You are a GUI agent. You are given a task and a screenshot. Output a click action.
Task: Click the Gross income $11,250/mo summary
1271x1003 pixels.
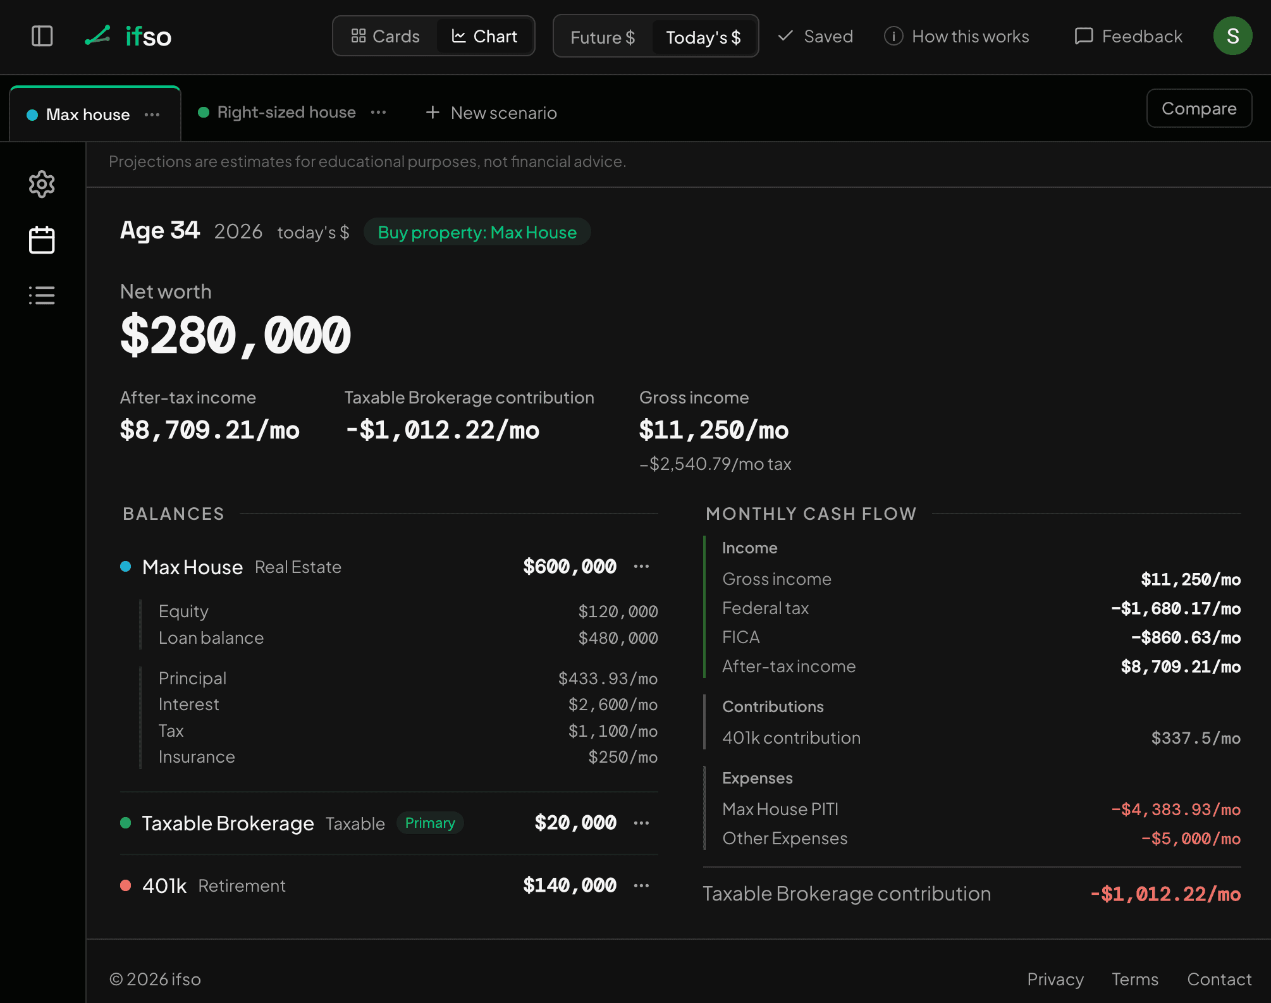tap(714, 431)
